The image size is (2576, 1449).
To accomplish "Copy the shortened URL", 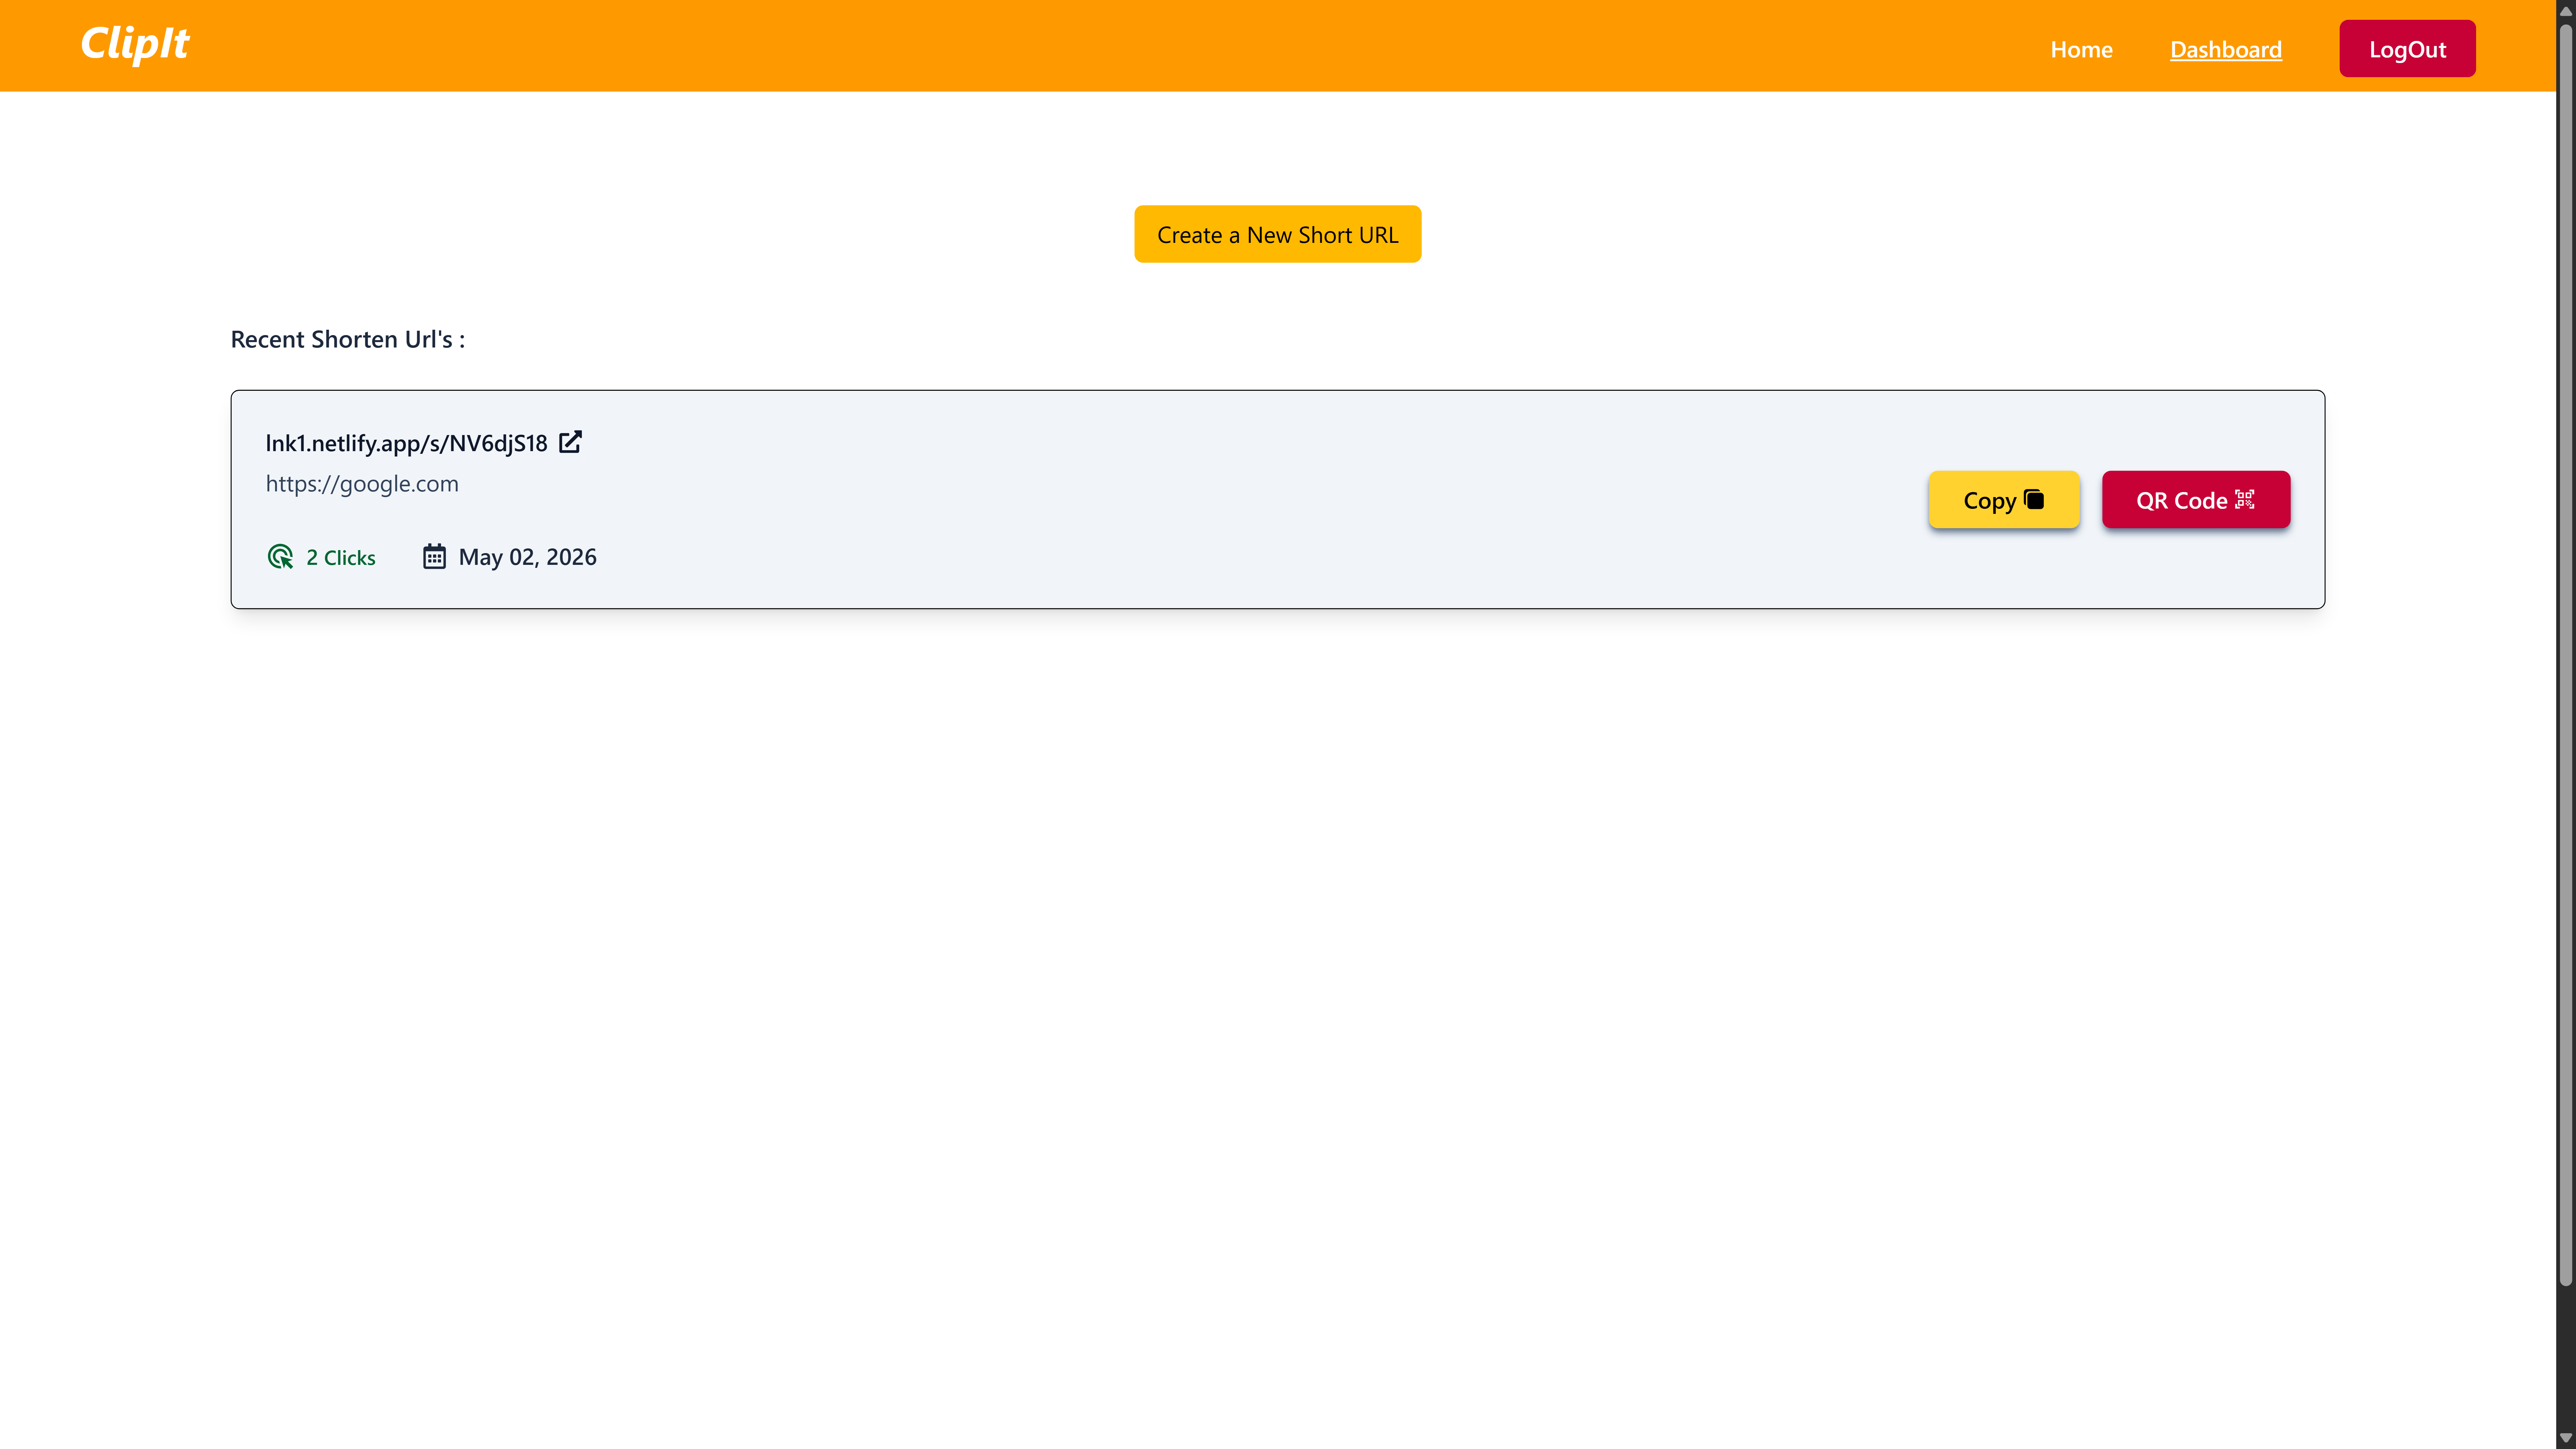I will point(2004,500).
